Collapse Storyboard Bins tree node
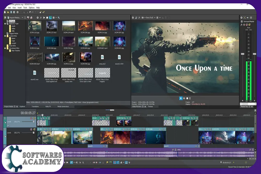The width and height of the screenshot is (261, 174). [x=5, y=48]
